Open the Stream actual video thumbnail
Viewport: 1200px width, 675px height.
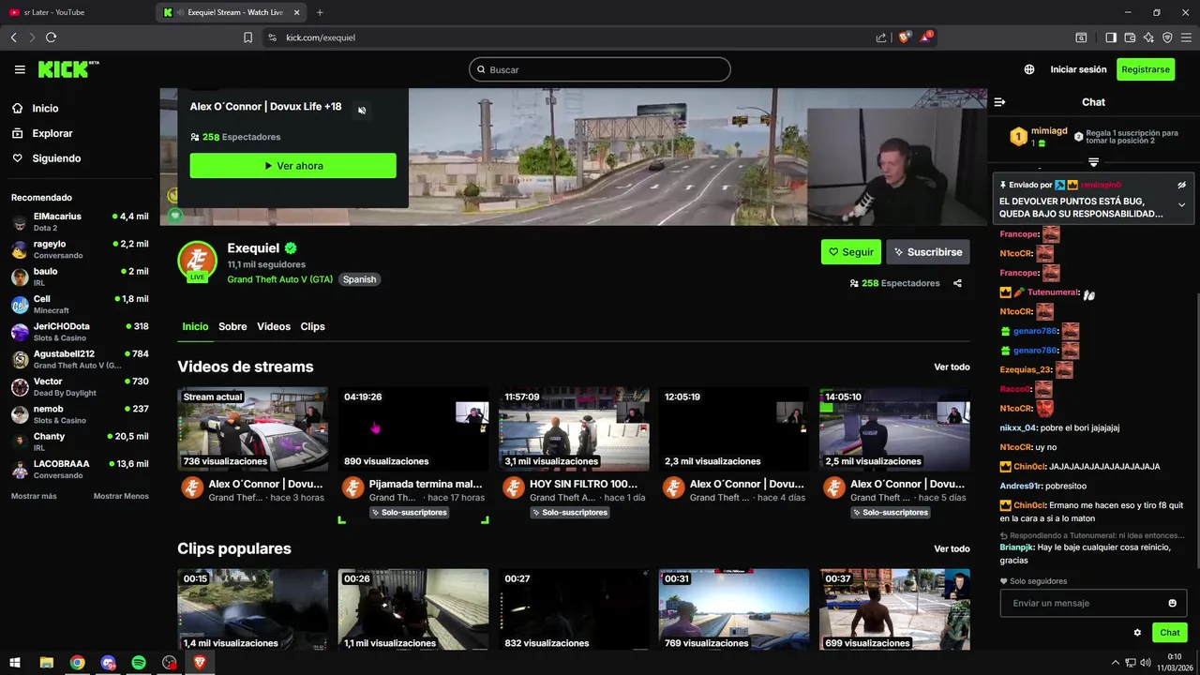click(253, 428)
